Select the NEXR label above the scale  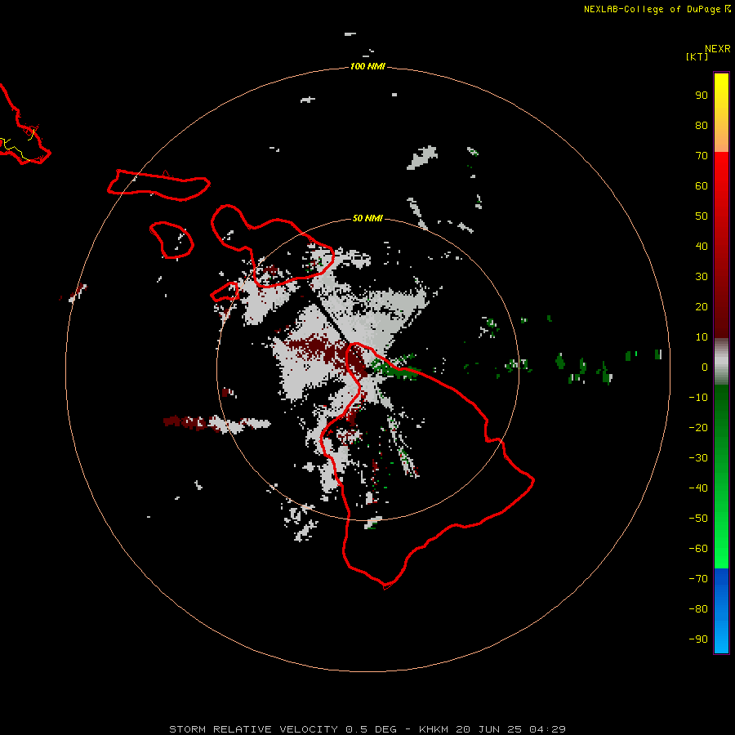pyautogui.click(x=718, y=49)
